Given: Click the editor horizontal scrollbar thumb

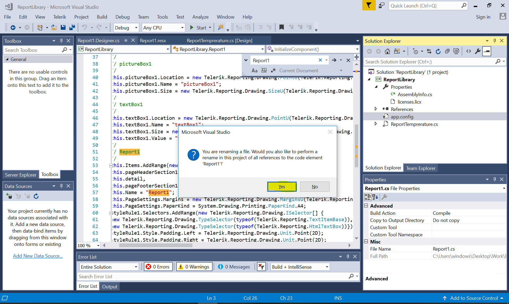Looking at the screenshot, I should (156, 245).
